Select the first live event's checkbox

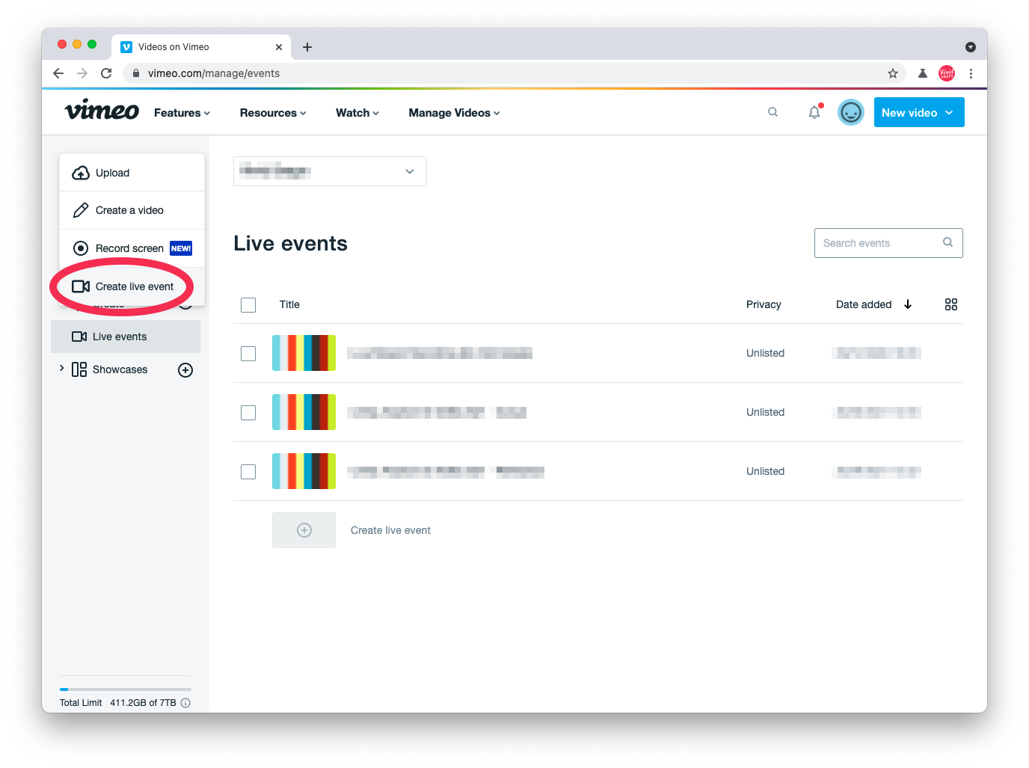[x=248, y=353]
